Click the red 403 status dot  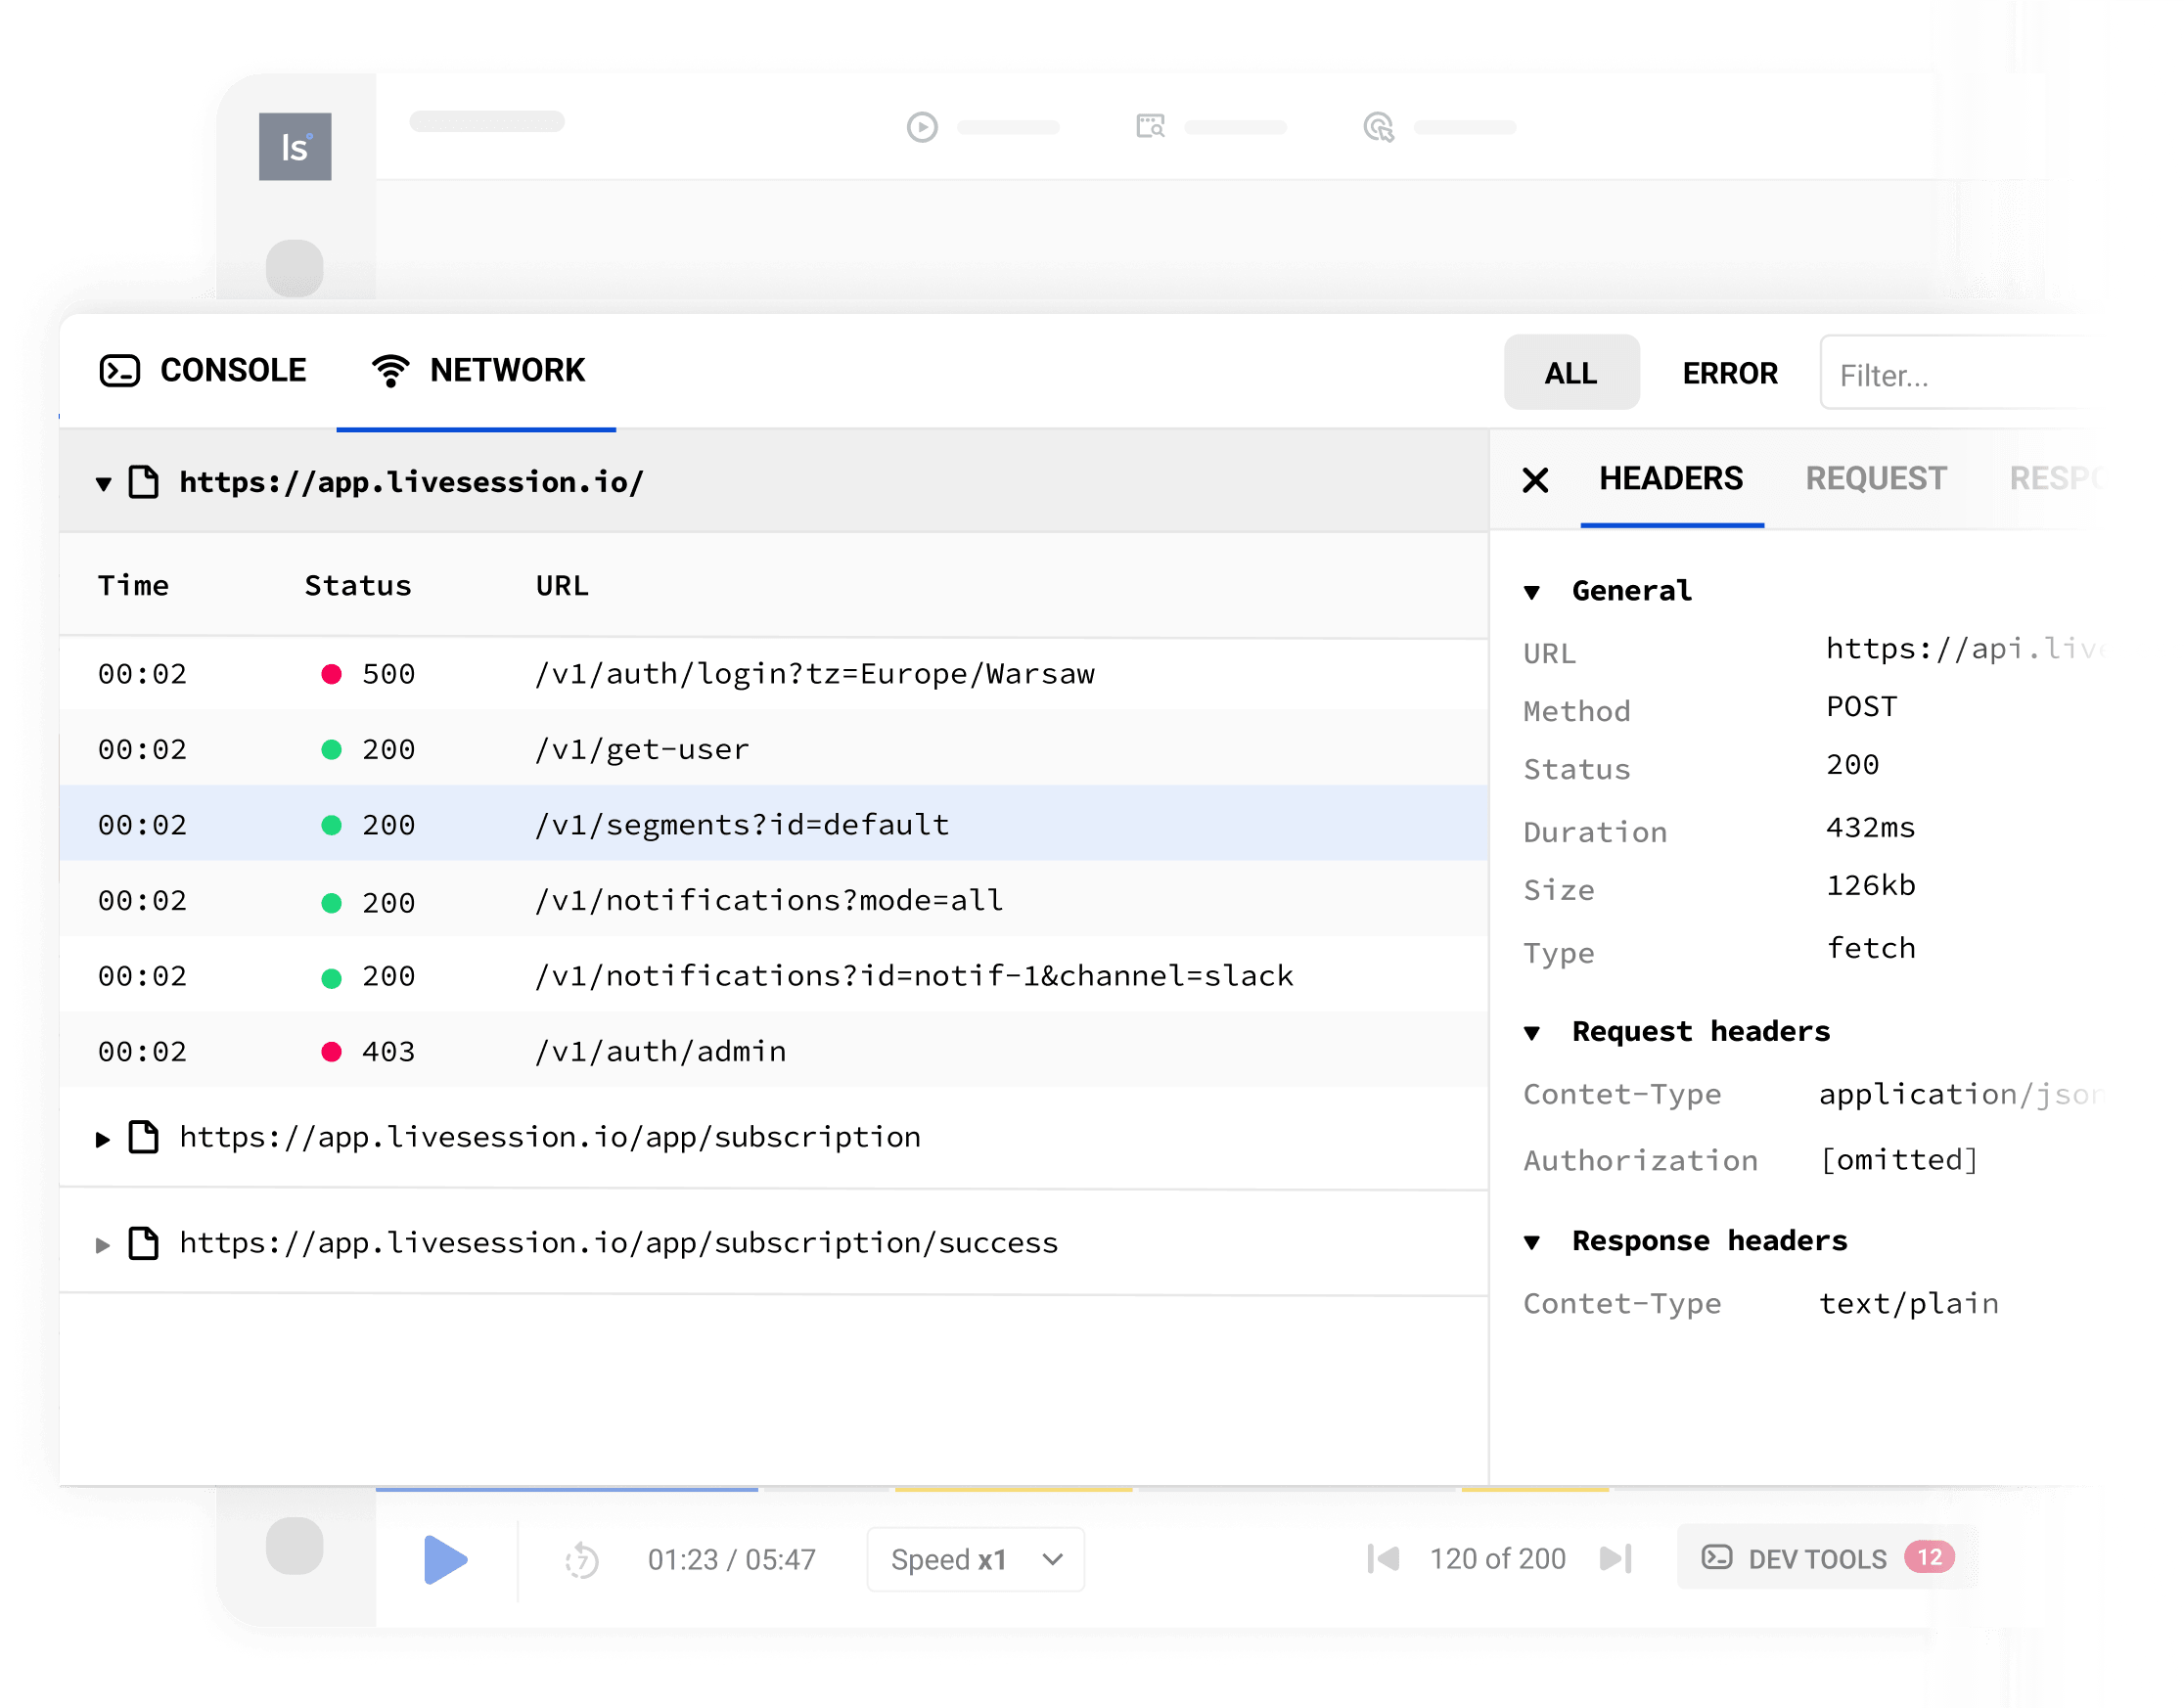[331, 1052]
